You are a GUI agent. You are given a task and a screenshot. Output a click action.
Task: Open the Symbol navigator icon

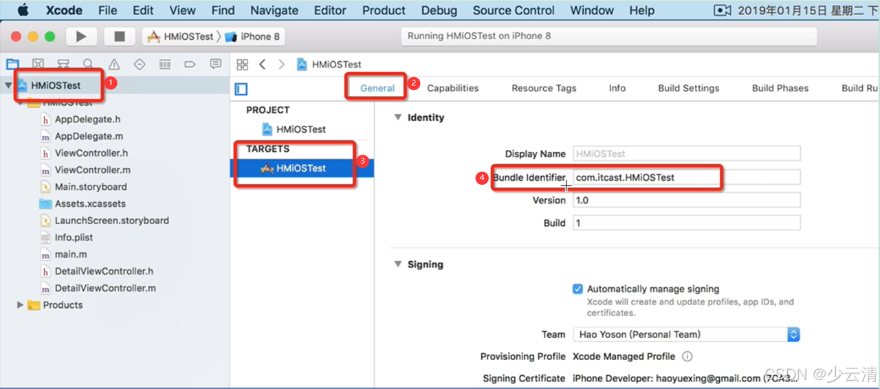point(63,65)
